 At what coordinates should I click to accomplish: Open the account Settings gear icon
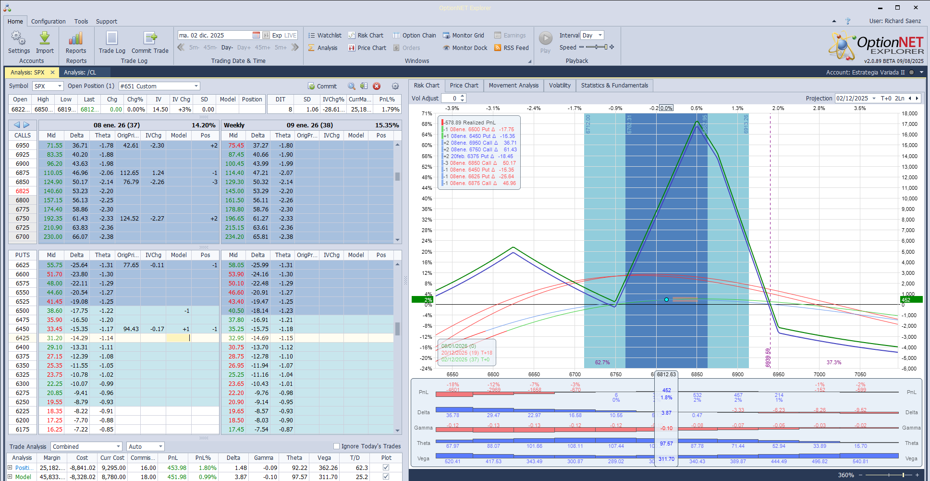[x=19, y=42]
